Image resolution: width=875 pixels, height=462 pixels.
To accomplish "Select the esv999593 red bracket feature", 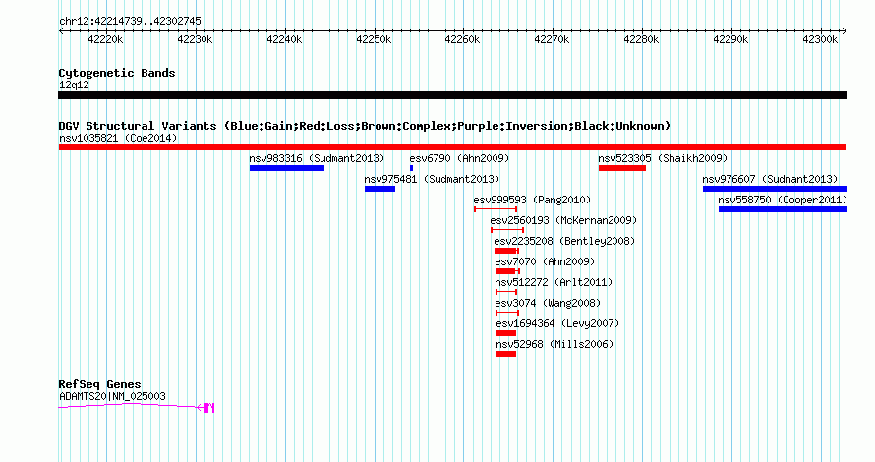I will [x=496, y=209].
